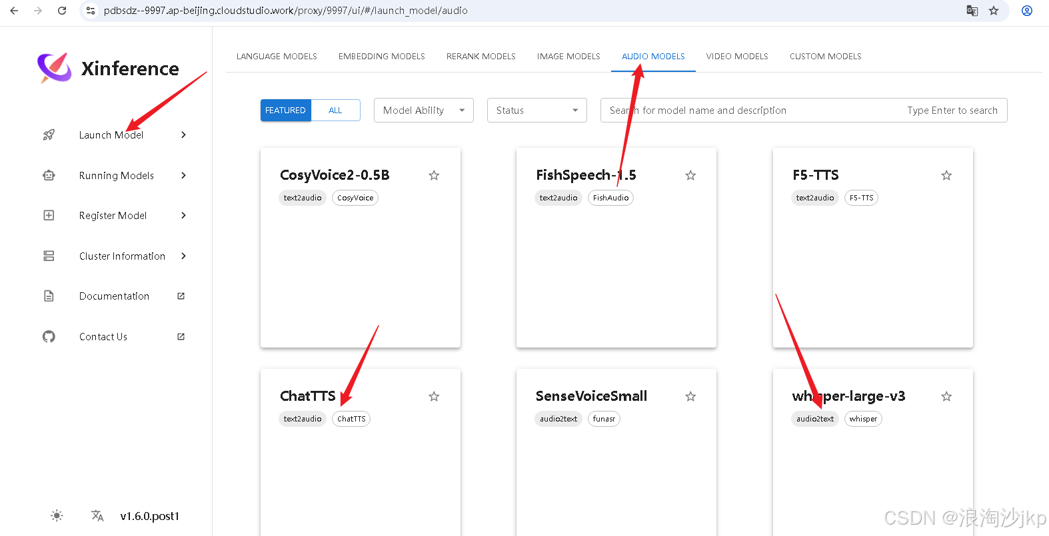This screenshot has width=1049, height=536.
Task: Go back with the browser back arrow
Action: click(x=14, y=11)
